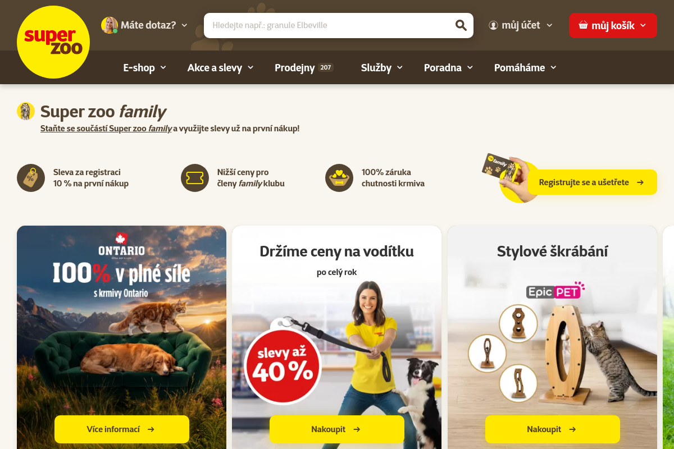Viewport: 674px width, 449px height.
Task: Expand the můj košík cart dropdown
Action: [x=613, y=25]
